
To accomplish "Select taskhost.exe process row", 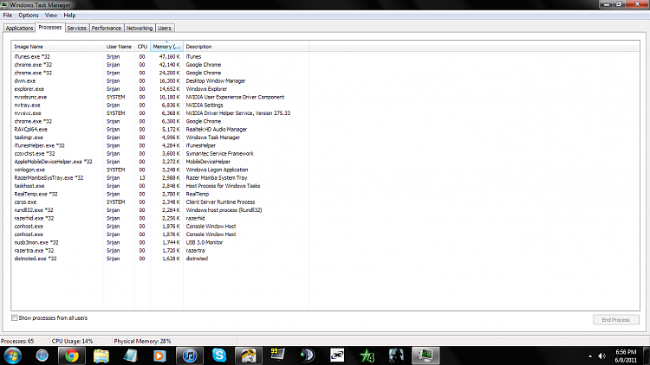I will [160, 186].
